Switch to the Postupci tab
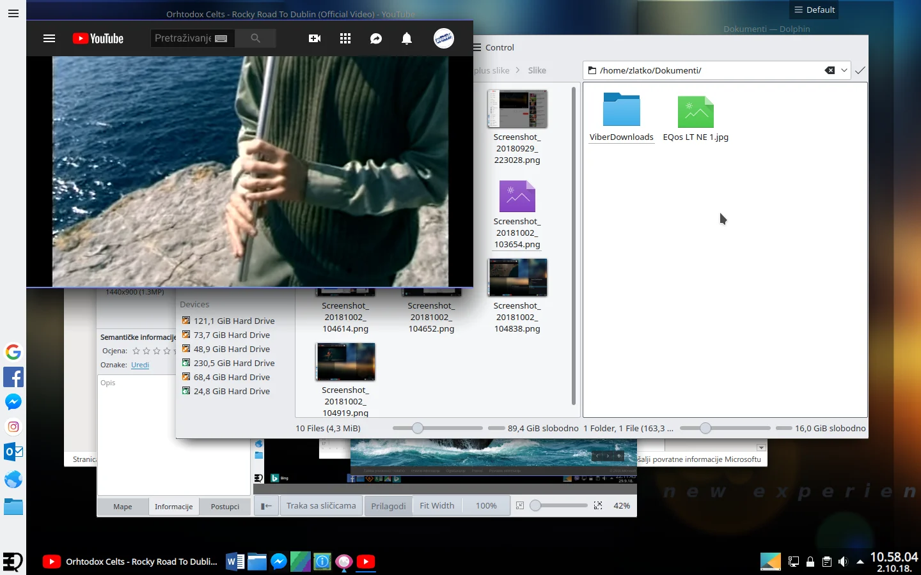The width and height of the screenshot is (921, 575). click(224, 507)
